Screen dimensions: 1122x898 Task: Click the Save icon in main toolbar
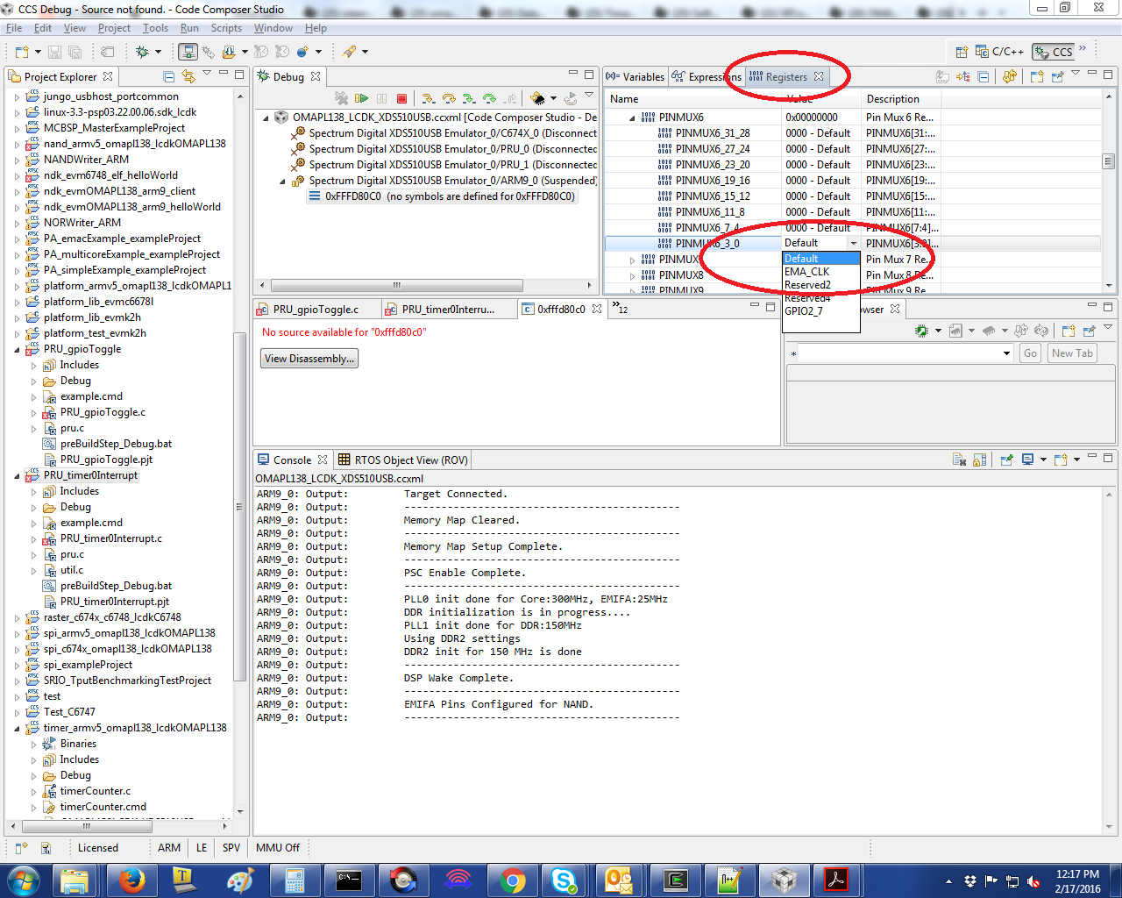[54, 53]
